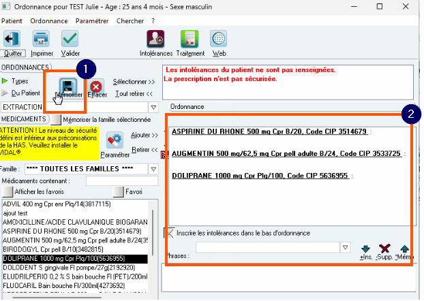Open the Ordonnance menu
Viewport: 424px width, 301px height.
tap(49, 21)
